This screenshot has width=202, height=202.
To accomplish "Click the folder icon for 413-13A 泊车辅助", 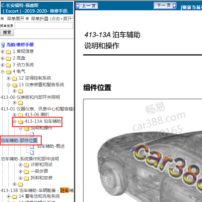I will tap(20, 121).
